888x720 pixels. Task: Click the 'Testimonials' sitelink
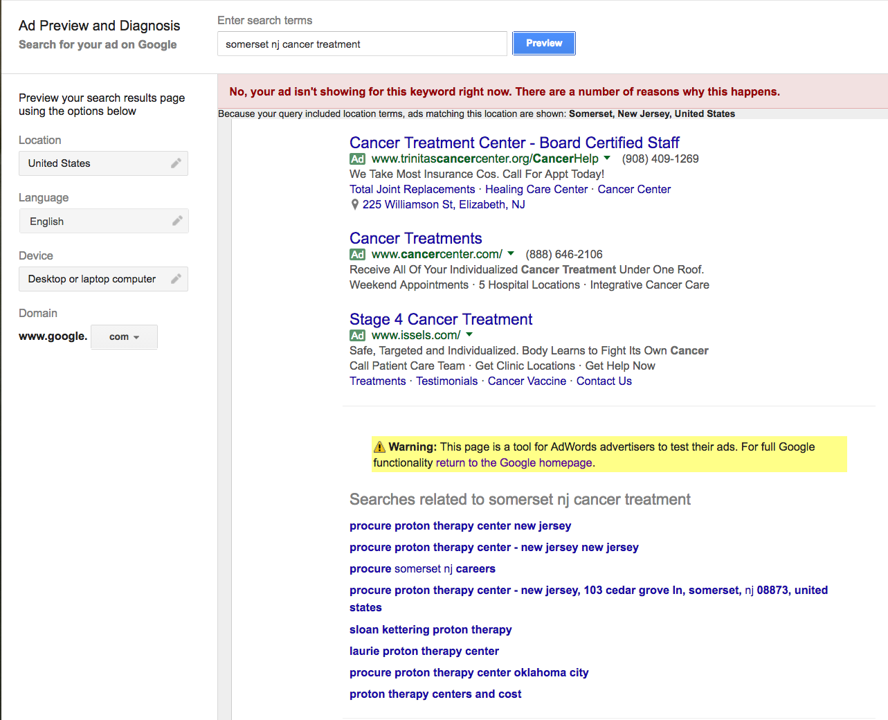point(447,381)
